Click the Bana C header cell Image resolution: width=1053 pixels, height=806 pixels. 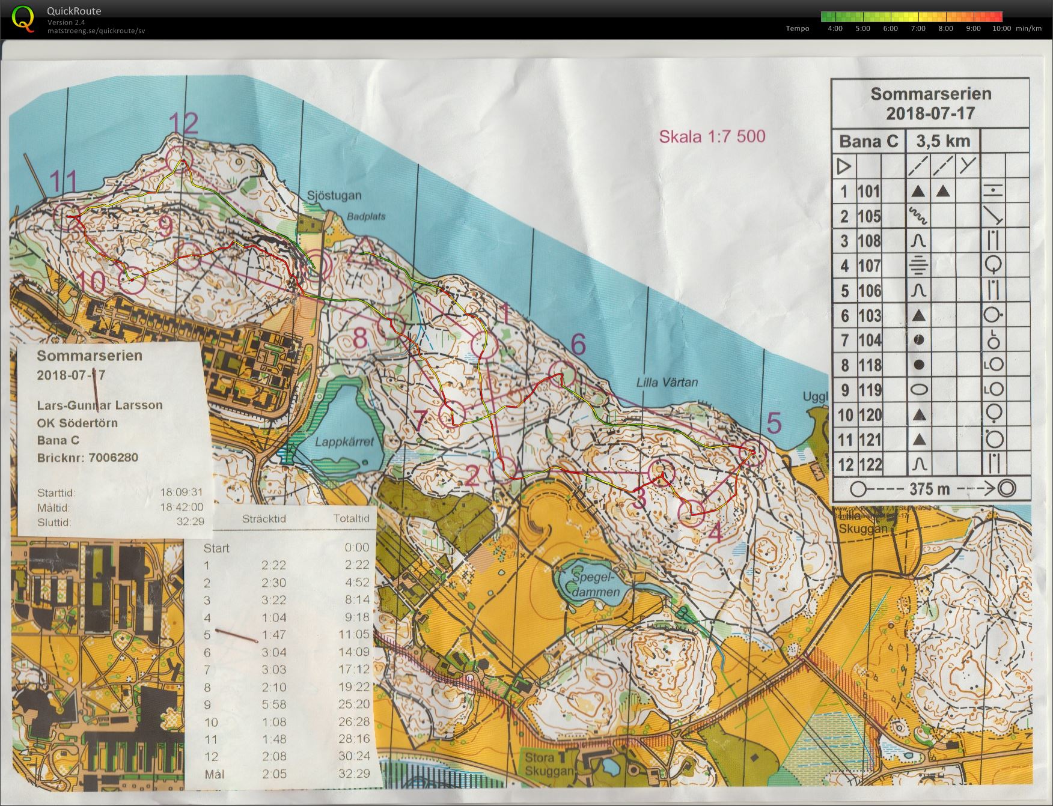point(868,141)
